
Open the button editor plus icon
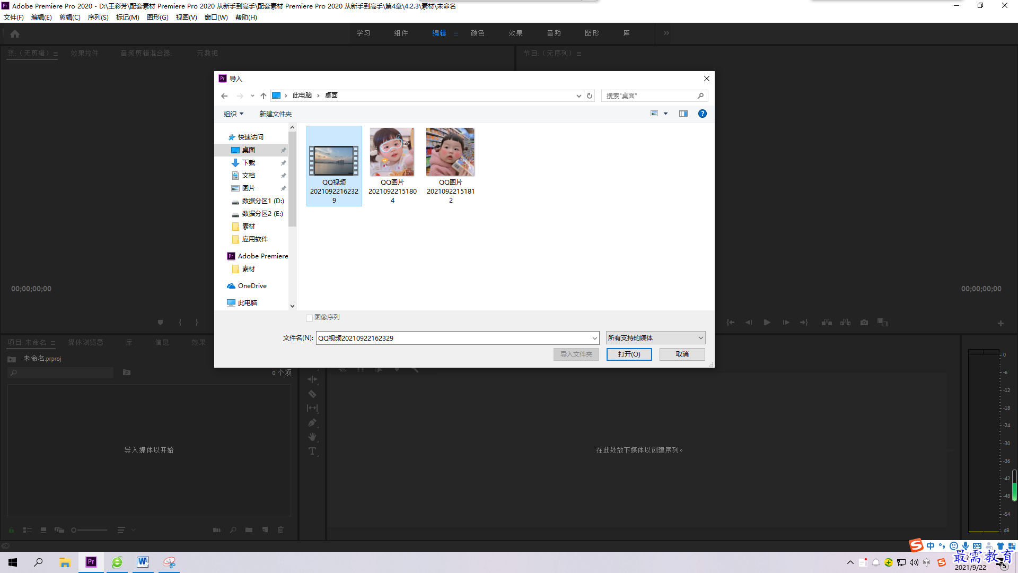[1001, 323]
